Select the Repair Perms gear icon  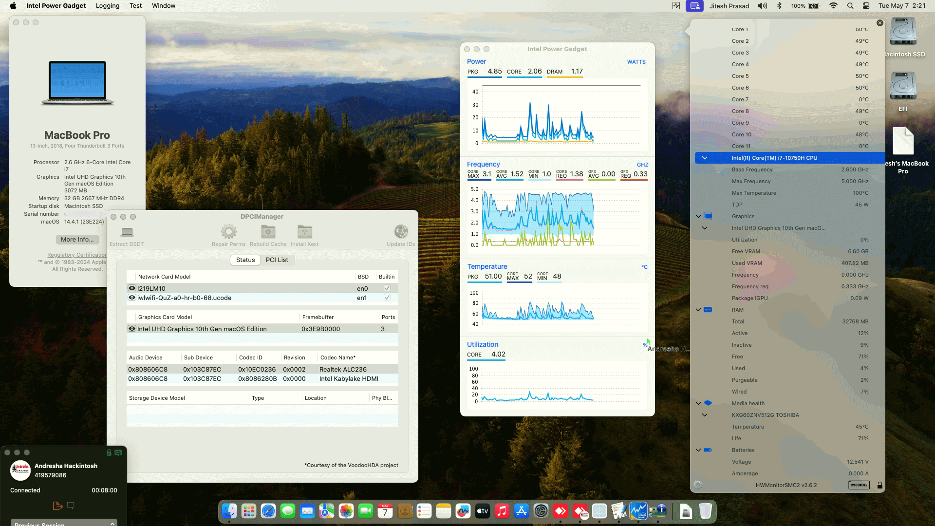point(228,232)
